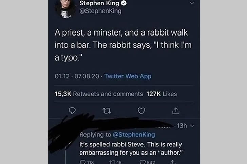Like the main tweet with the heart icon
Screen dimensions: 247x164
point(141,111)
